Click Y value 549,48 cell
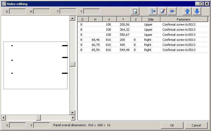 coord(124,50)
